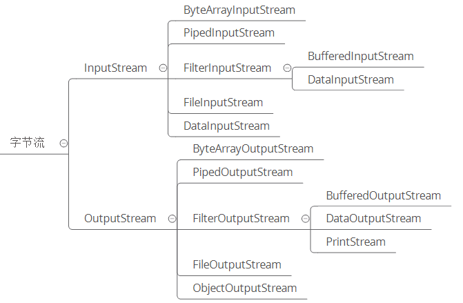Select the PipedInputStream topic
Screen dimensions: 463x303
tap(228, 33)
